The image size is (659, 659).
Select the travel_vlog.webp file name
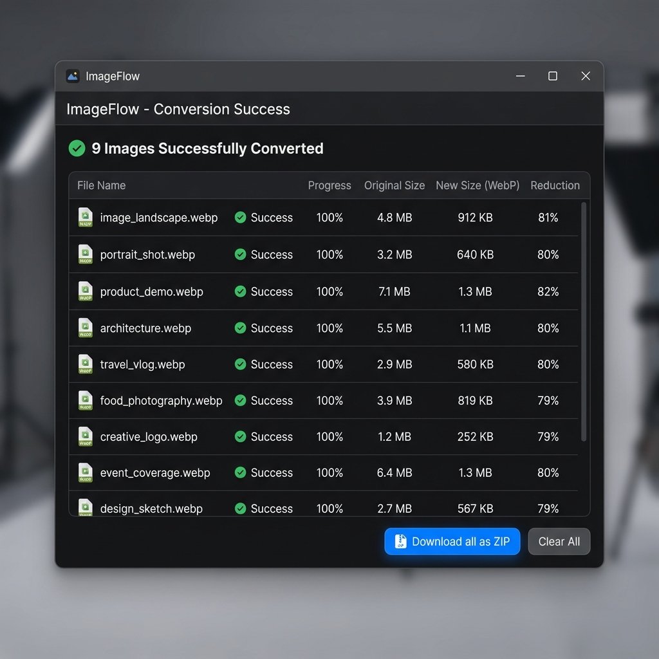[142, 365]
